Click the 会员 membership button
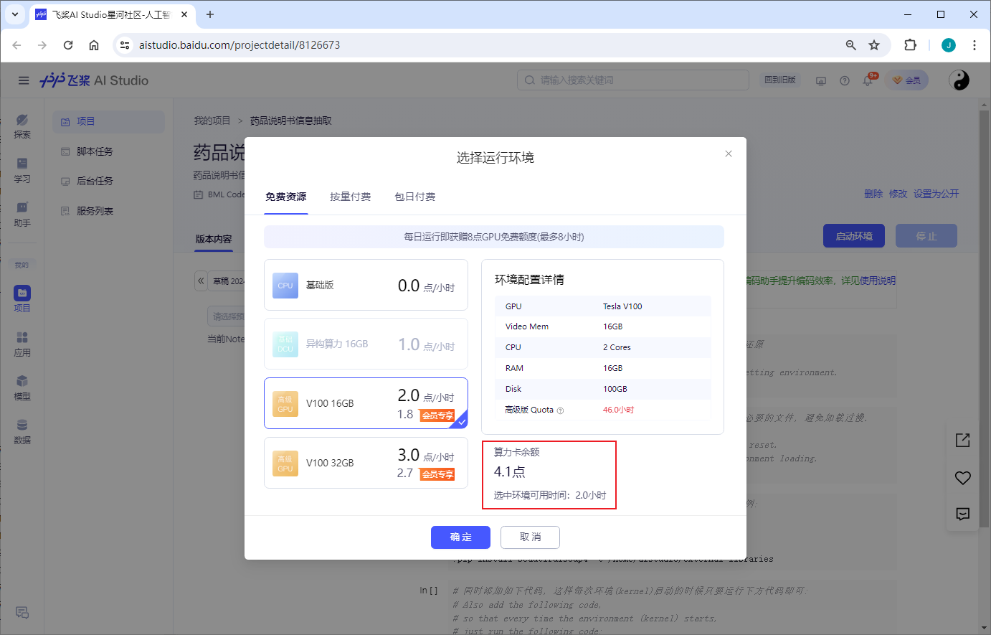Viewport: 991px width, 635px height. tap(906, 80)
